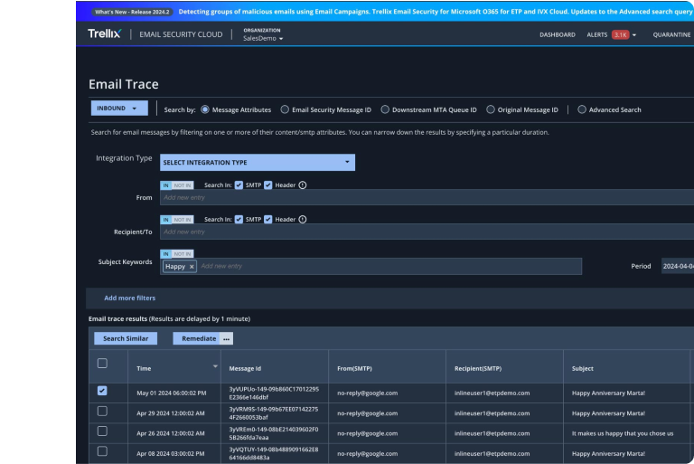Toggle SMTP checkbox in Recipient/To row

coord(239,220)
